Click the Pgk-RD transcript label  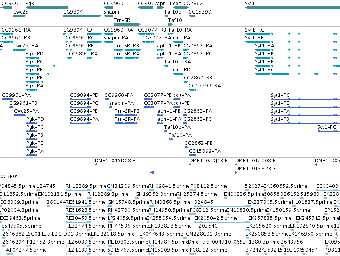click(x=34, y=54)
